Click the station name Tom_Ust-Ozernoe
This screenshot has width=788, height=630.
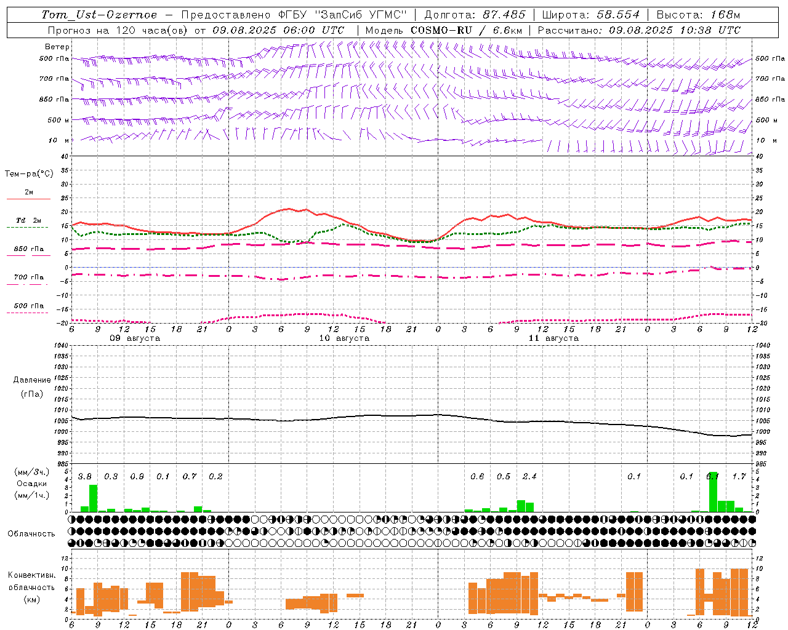point(99,15)
